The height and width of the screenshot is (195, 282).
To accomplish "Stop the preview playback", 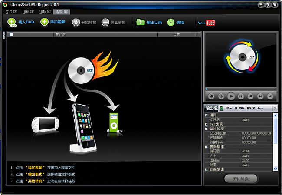I will (251, 96).
